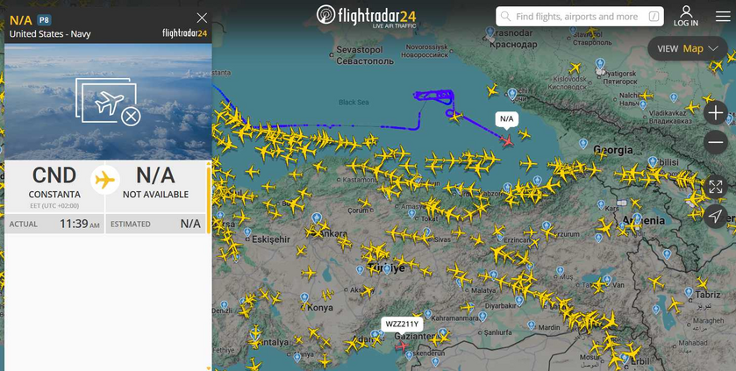Screen dimensions: 736x371
Task: Click the WZZ211Y flight label
Action: (402, 325)
